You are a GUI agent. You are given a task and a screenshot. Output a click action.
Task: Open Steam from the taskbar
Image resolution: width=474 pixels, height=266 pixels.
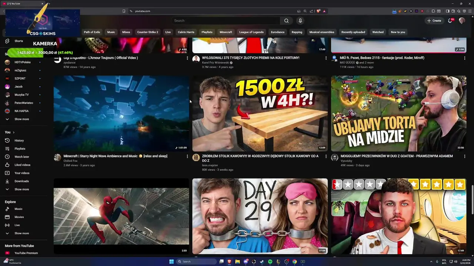(262, 262)
